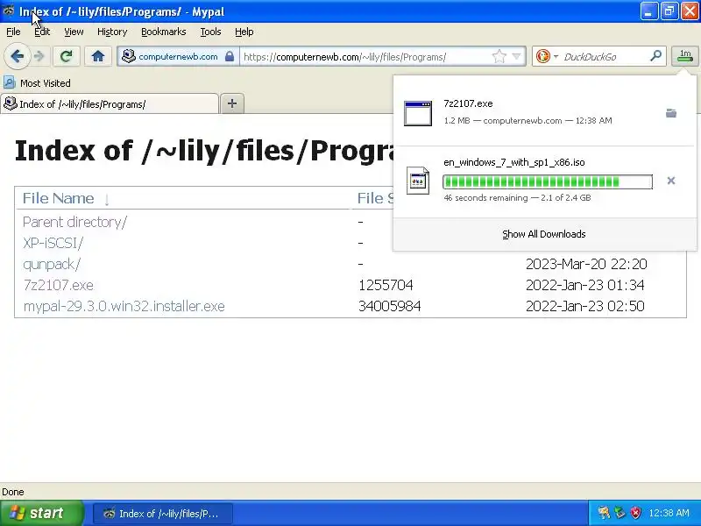This screenshot has width=701, height=526.
Task: Open the File menu
Action: [x=13, y=32]
